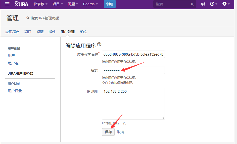The width and height of the screenshot is (237, 144).
Task: Expand the 问题 dropdown in top navigation
Action: [x=73, y=4]
